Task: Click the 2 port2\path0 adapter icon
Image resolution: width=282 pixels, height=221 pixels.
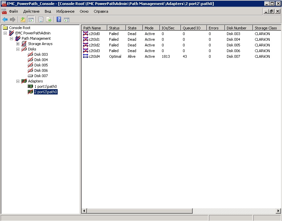Action: [30, 92]
